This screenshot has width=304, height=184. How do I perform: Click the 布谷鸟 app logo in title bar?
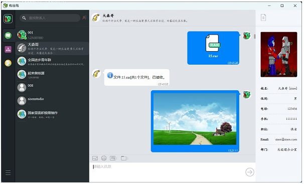click(6, 6)
